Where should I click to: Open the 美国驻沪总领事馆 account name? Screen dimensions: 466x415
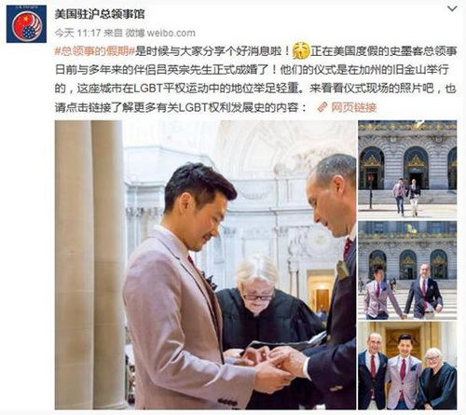pyautogui.click(x=100, y=14)
